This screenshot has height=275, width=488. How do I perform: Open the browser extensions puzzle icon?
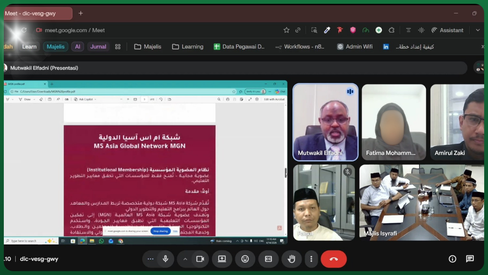(392, 30)
